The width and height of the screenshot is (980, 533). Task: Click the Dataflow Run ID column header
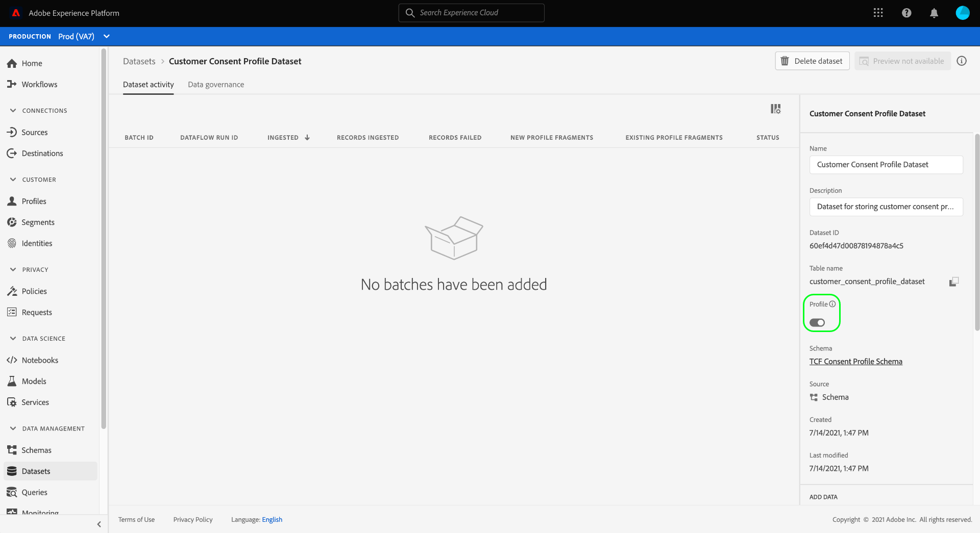point(209,138)
